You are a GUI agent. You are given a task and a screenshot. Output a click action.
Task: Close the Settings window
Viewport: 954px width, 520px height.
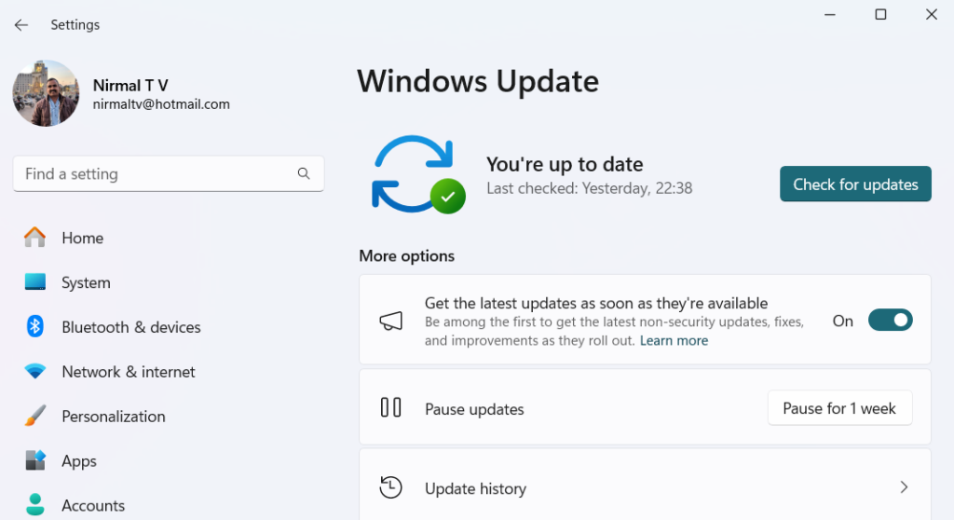[932, 15]
